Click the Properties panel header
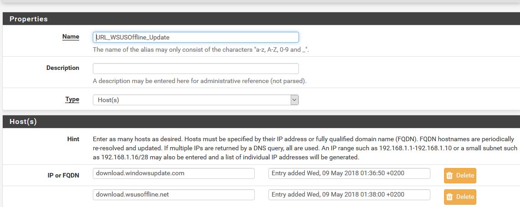This screenshot has height=207, width=520. click(261, 19)
